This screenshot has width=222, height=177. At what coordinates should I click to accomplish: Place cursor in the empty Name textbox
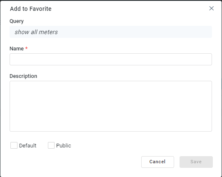(111, 59)
